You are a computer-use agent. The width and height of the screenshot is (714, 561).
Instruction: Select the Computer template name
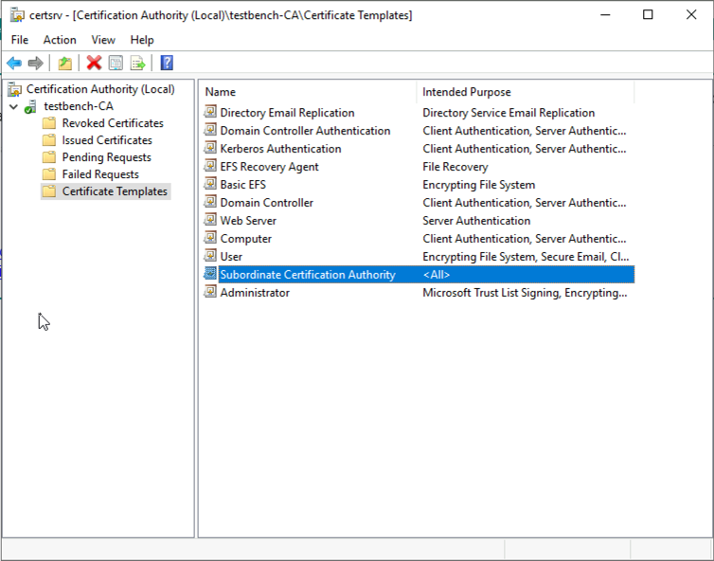(245, 239)
